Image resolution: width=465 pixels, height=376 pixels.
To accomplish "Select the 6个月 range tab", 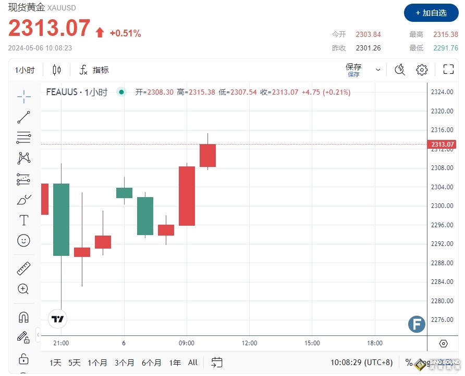I will (x=151, y=363).
